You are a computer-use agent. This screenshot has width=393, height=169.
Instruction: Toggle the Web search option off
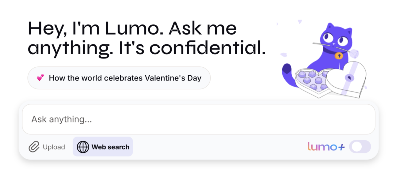coord(103,147)
